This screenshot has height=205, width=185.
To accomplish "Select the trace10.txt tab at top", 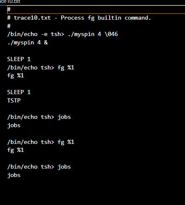I will [x=10, y=2].
